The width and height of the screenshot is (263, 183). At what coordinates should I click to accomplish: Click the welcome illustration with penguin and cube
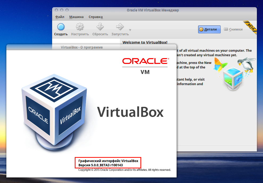[234, 74]
